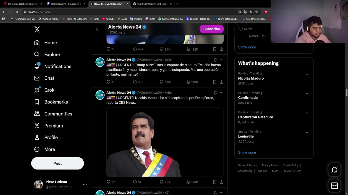348x195 pixels.
Task: Share the top tweet with 182K views
Action: coord(222,49)
